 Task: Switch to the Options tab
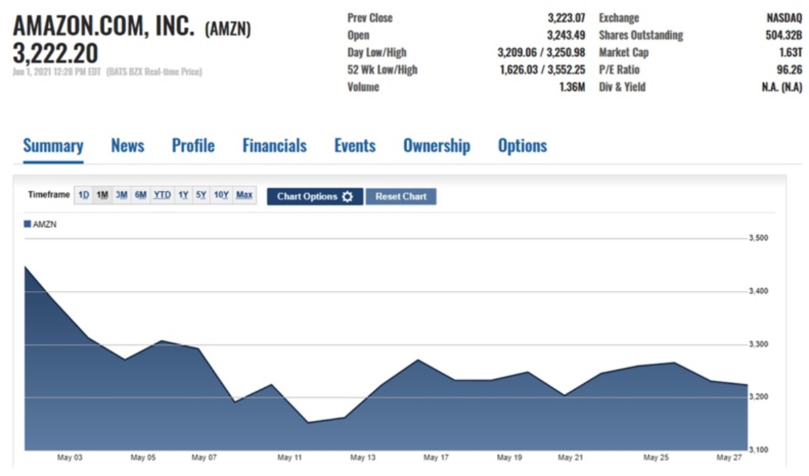(x=522, y=146)
